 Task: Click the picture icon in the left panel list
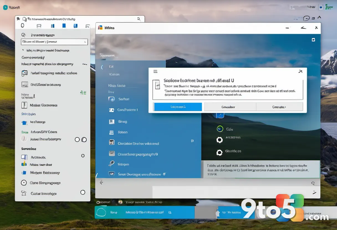24,73
